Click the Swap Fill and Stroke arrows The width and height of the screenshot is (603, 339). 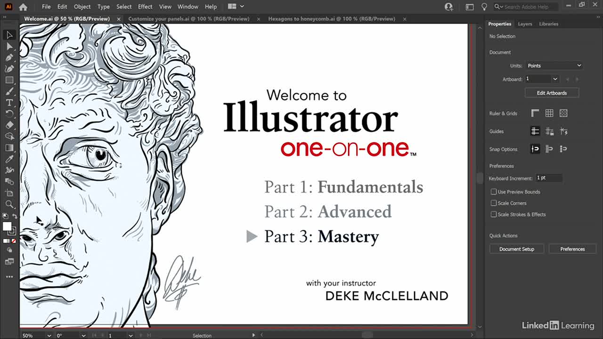click(x=14, y=217)
